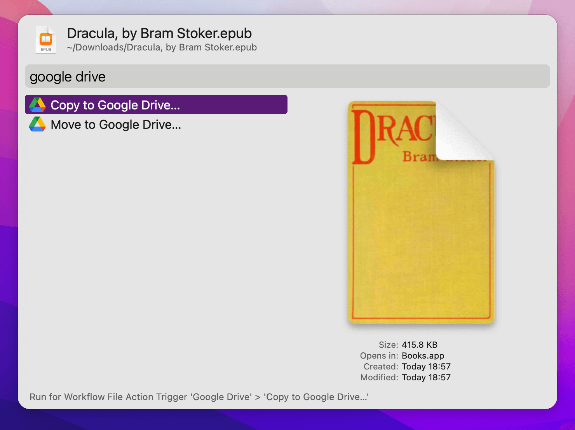The image size is (575, 430).
Task: Click the 'Books.app' opens-in value
Action: pyautogui.click(x=423, y=355)
